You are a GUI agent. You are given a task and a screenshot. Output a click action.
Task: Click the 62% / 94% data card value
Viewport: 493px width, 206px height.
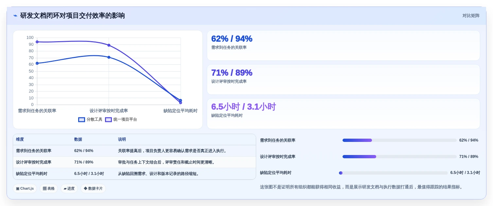232,39
